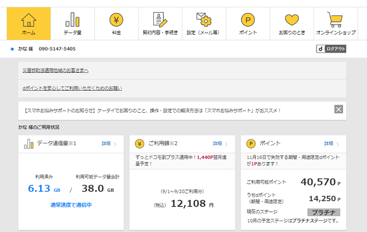The image size is (367, 232).
Task: Switch to the ポイント tab
Action: 248,23
